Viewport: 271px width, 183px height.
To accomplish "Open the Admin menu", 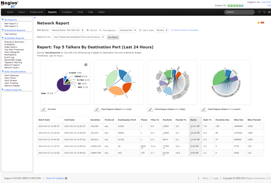I will 102,12.
